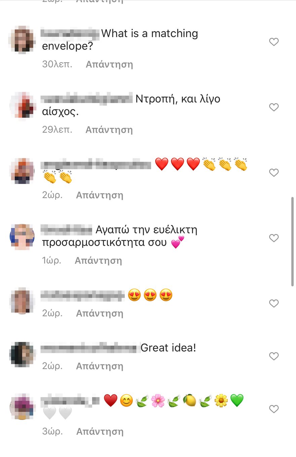The image size is (296, 457).
Task: Click the comments vertical scrollbar
Action: [293, 242]
